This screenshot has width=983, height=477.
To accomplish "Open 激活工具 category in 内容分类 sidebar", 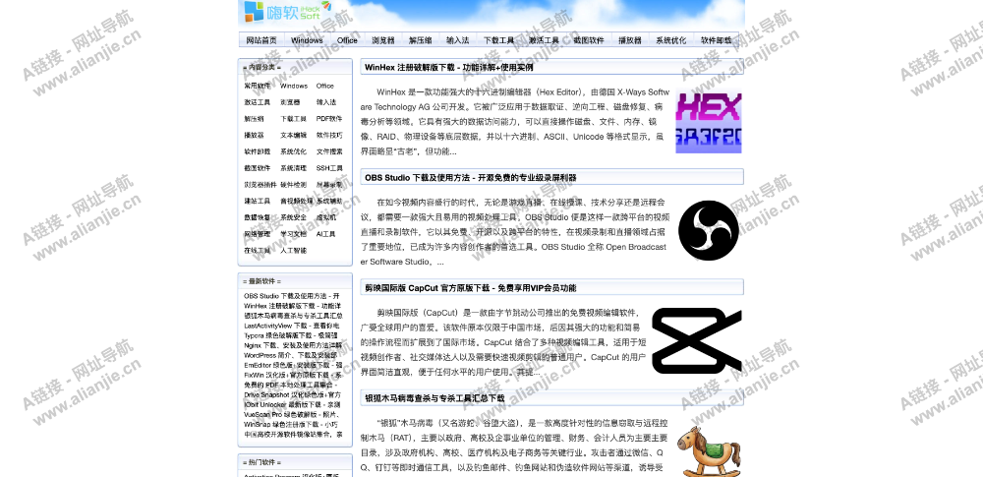I will (x=258, y=102).
